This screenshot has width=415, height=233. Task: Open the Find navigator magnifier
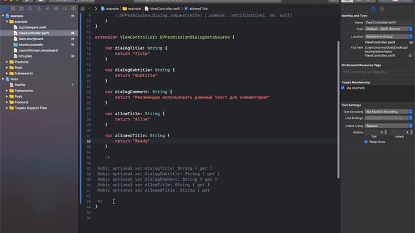(x=30, y=8)
